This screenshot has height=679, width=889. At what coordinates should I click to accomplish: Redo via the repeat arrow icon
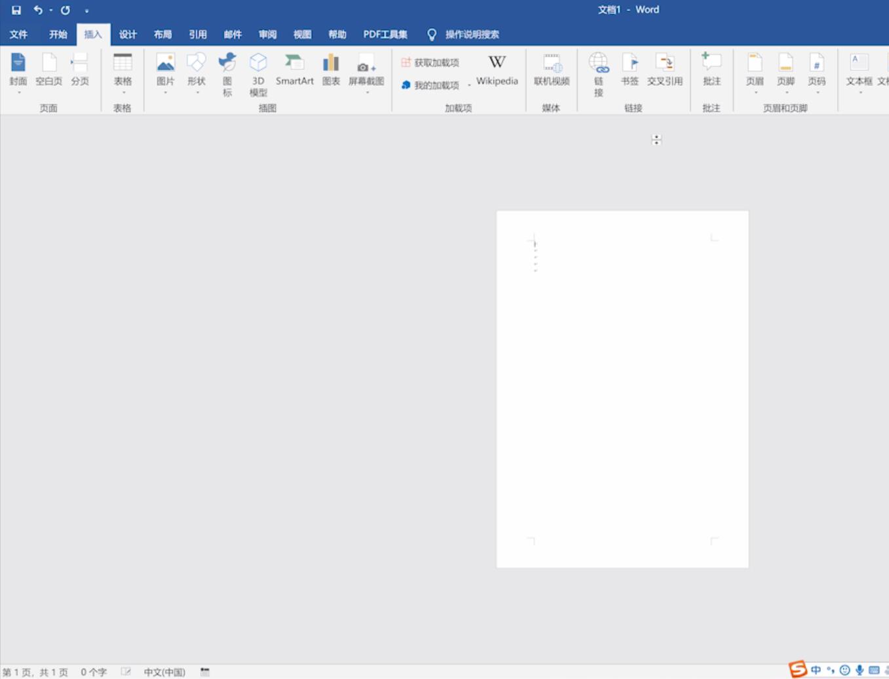pos(66,10)
